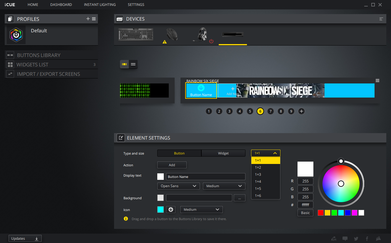The image size is (391, 243).
Task: Open the Widgets List section
Action: click(51, 65)
